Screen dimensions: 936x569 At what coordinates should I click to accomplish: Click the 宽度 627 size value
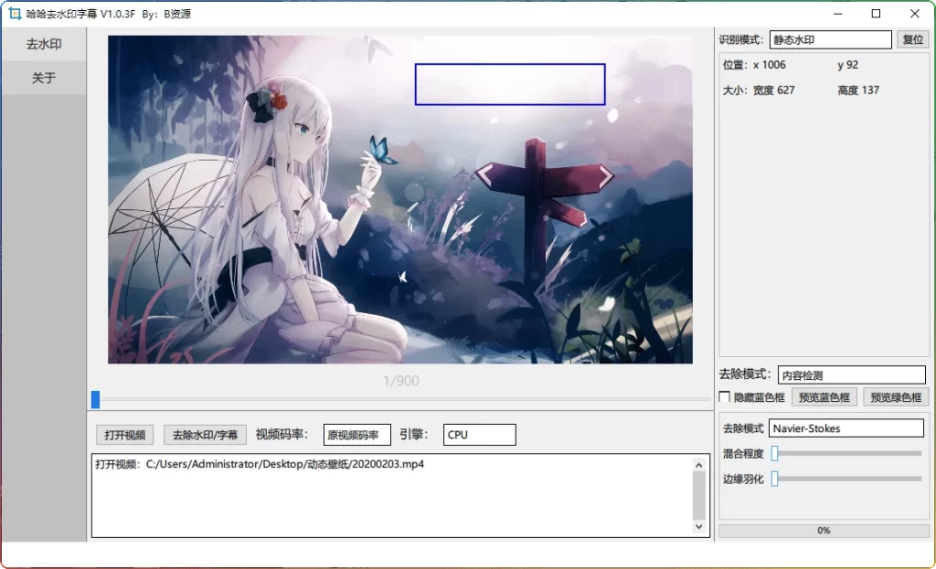(773, 90)
